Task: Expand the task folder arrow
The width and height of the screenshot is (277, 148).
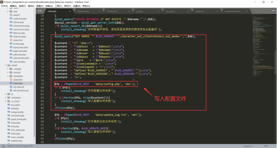Action: tap(8, 12)
